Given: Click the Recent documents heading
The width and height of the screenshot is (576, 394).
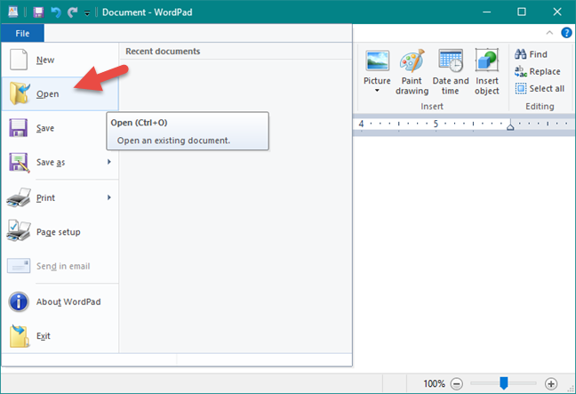Looking at the screenshot, I should pos(163,52).
